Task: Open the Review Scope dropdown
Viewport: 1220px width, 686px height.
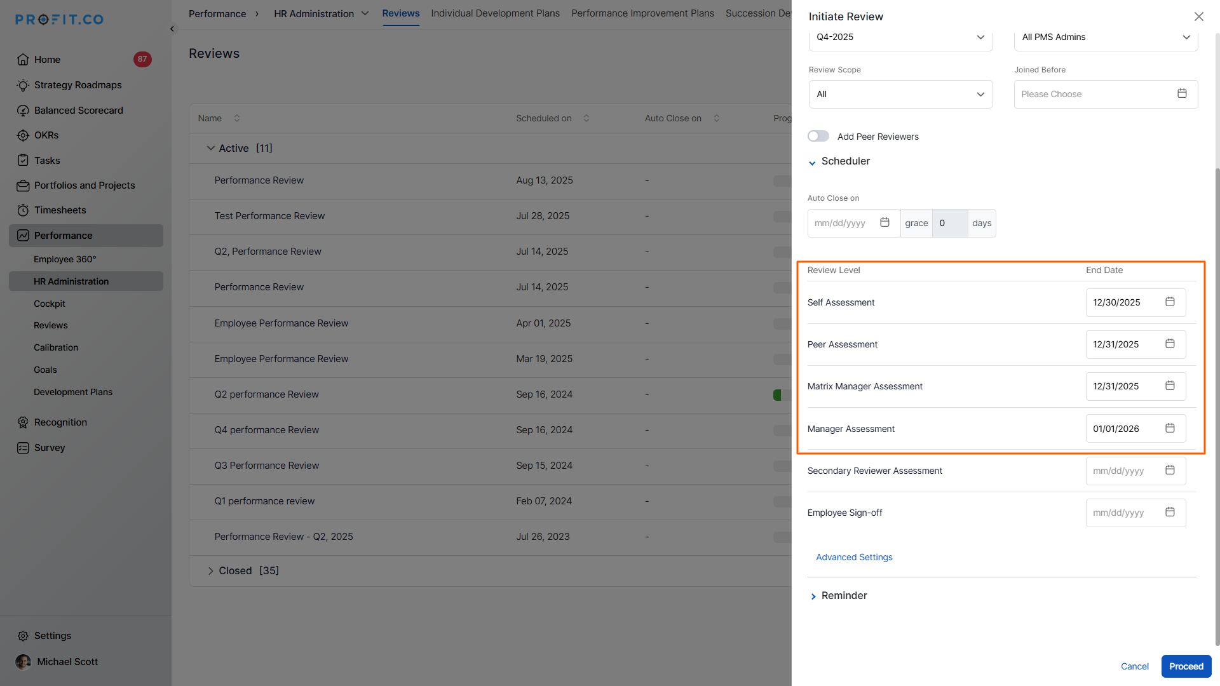Action: click(x=900, y=94)
